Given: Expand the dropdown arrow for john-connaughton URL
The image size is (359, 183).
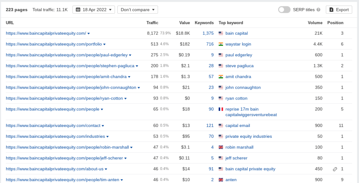Looking at the screenshot, I should (x=139, y=88).
